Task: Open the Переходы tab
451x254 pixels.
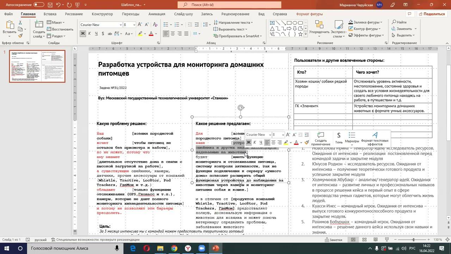Action: pos(130,14)
